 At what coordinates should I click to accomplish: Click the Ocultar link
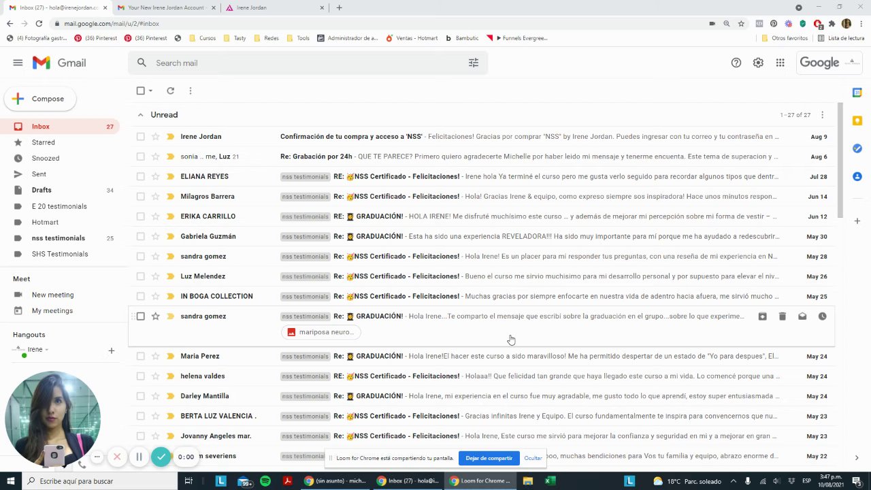533,458
